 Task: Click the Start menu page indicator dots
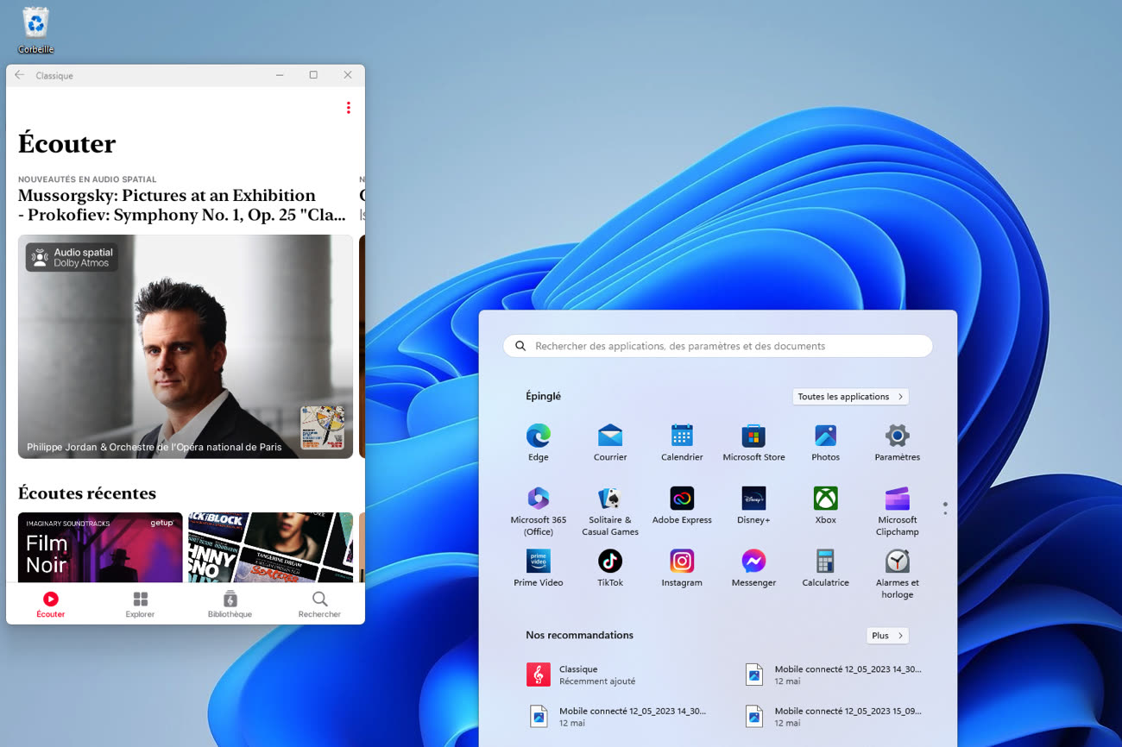(945, 509)
